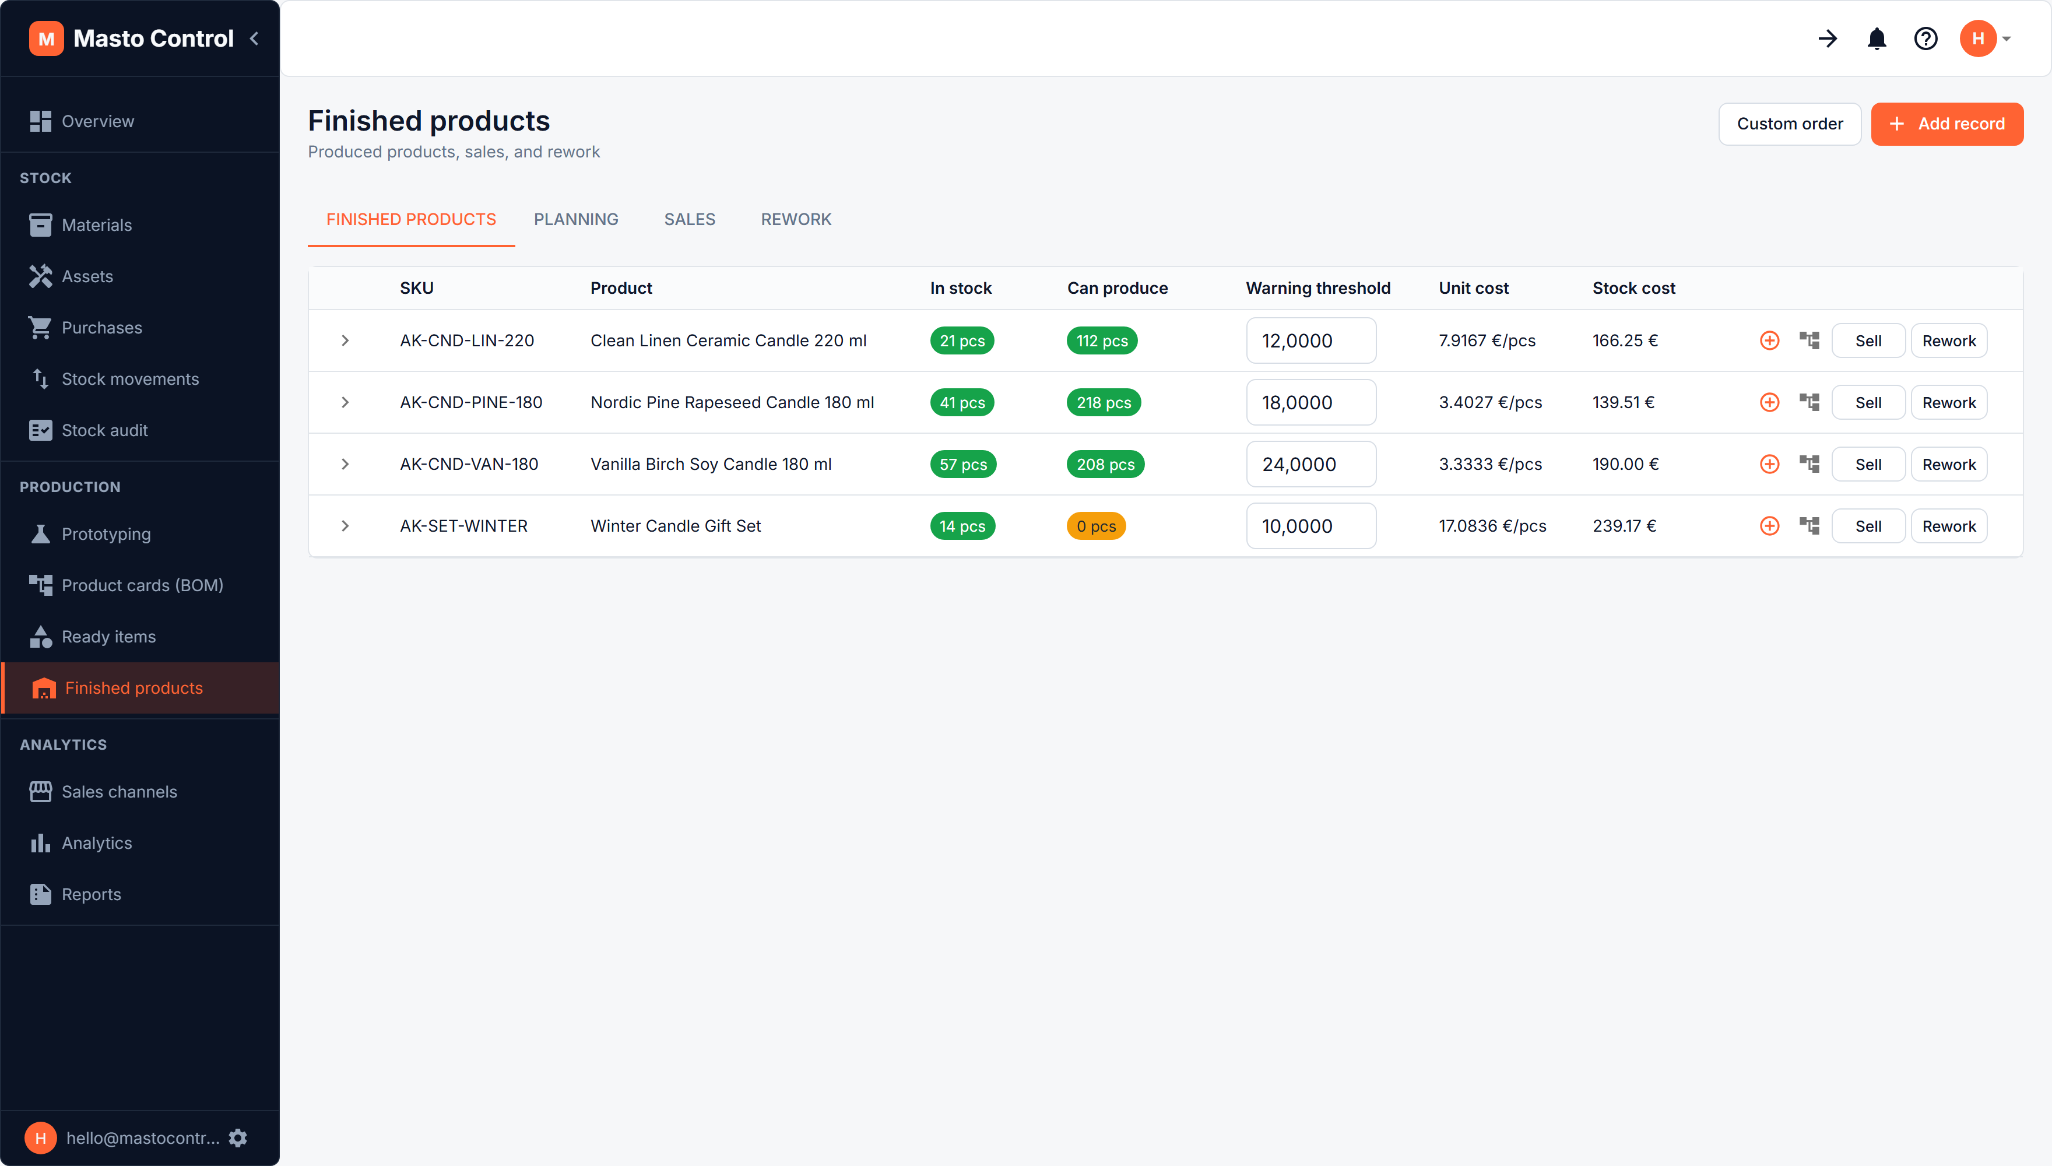
Task: Collapse the sidebar with the chevron
Action: [x=254, y=38]
